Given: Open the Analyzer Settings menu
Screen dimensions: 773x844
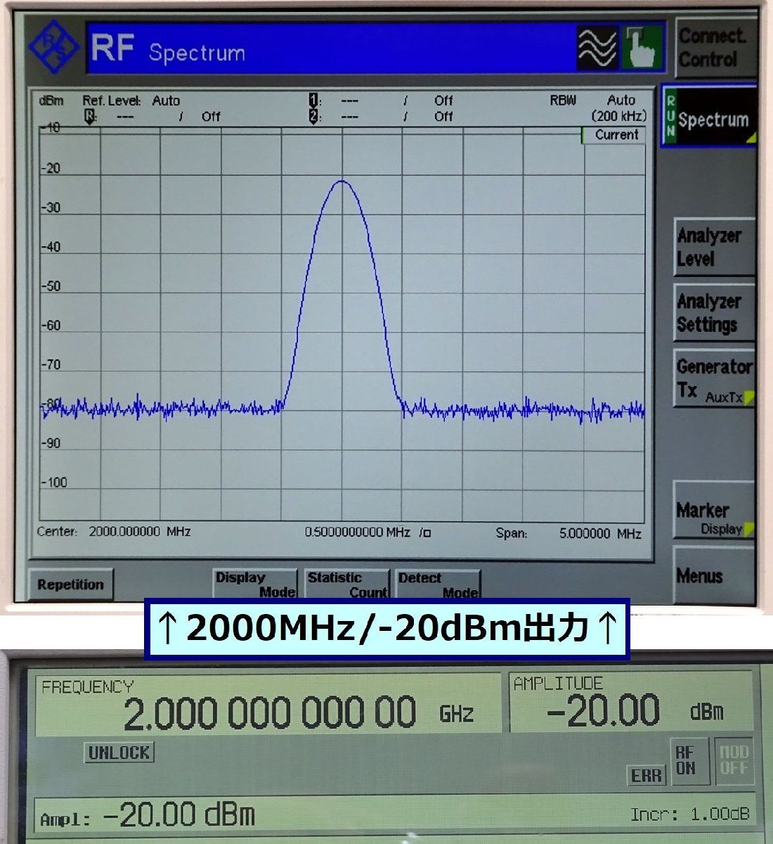Looking at the screenshot, I should (713, 313).
